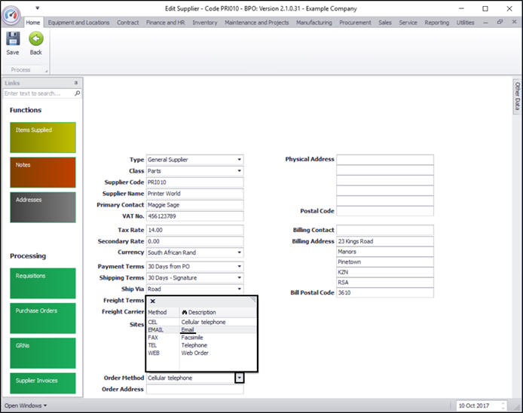Image resolution: width=523 pixels, height=413 pixels.
Task: Click the search magnifier in Links panel
Action: (77, 93)
